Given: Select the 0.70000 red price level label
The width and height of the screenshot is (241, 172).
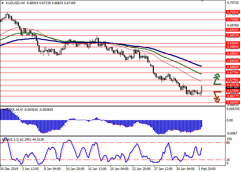Looking at the screenshot, I should point(232,20).
